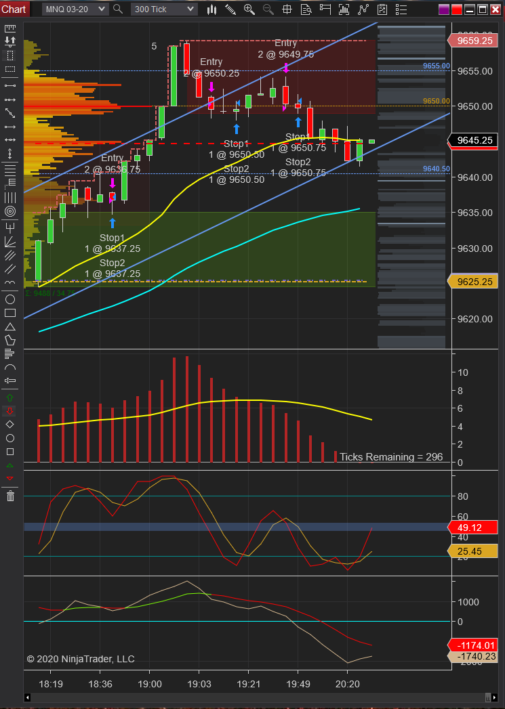The image size is (505, 709).
Task: Toggle the small Dot marker tool
Action: point(10,438)
